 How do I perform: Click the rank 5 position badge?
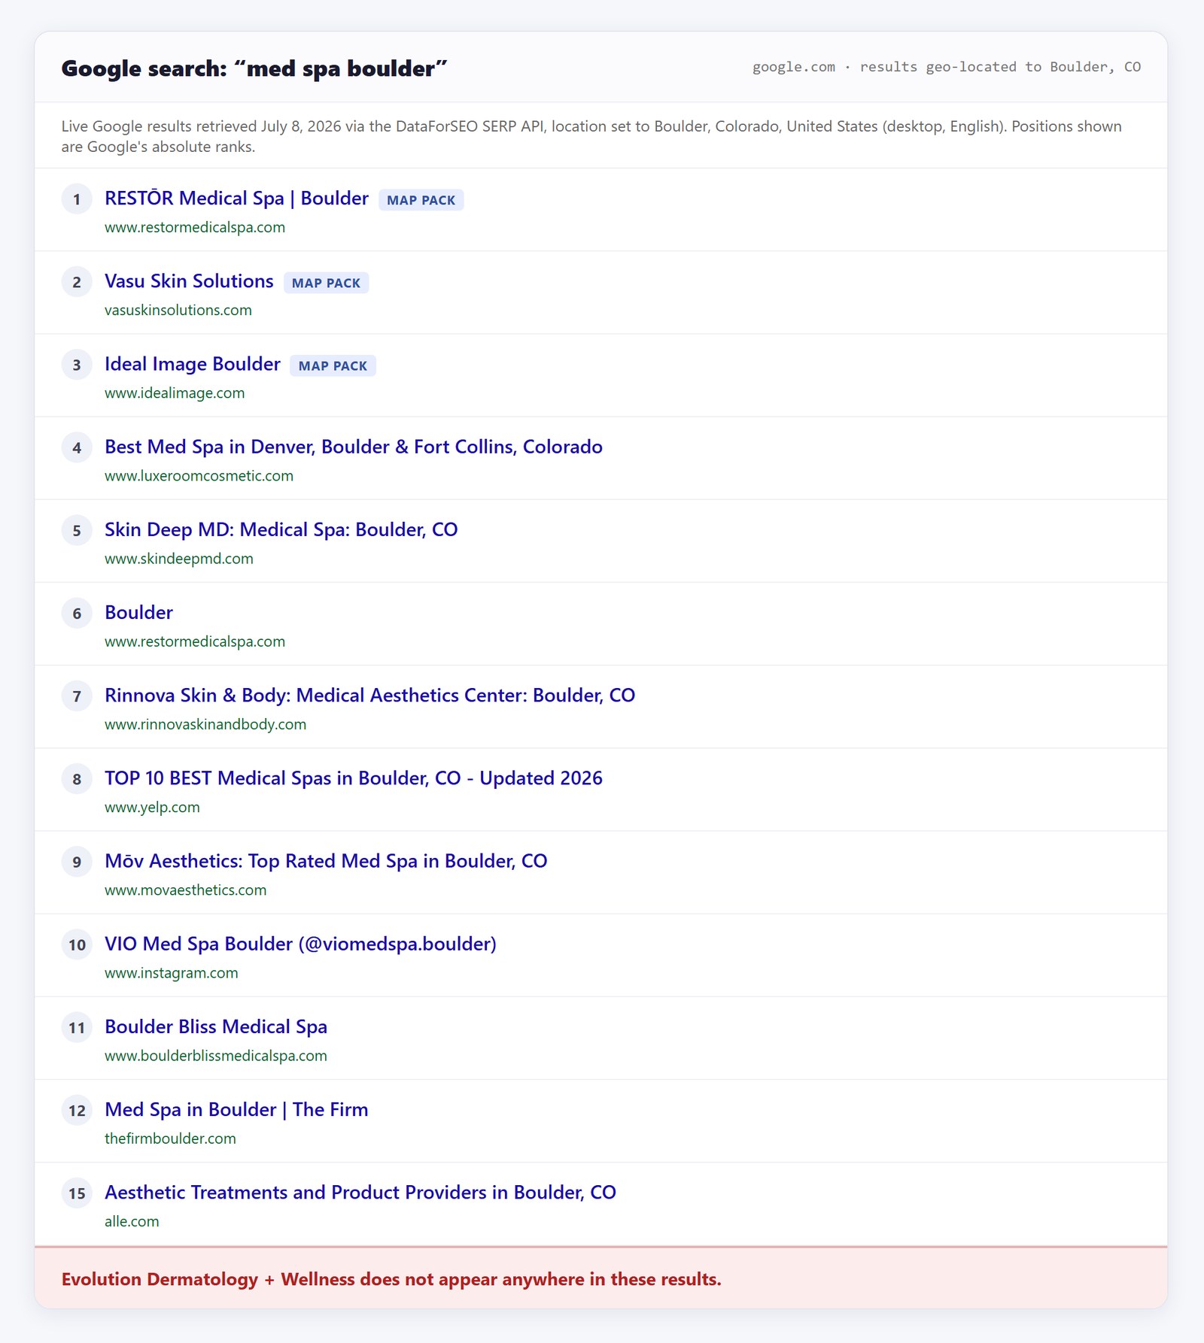[77, 530]
